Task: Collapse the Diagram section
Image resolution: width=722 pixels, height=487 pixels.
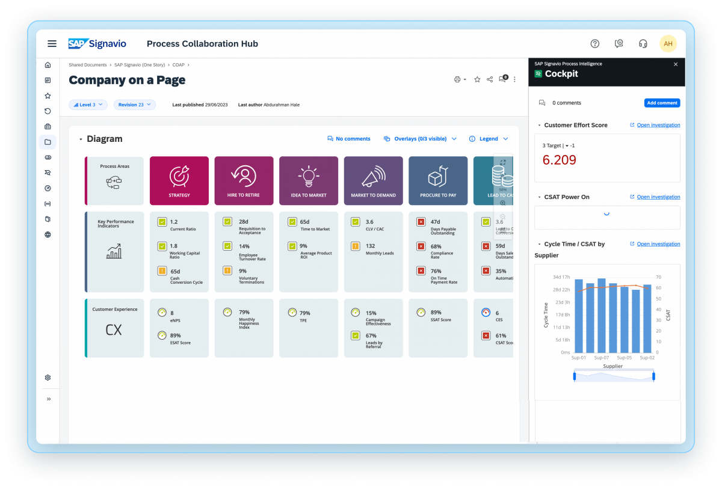Action: pos(81,138)
